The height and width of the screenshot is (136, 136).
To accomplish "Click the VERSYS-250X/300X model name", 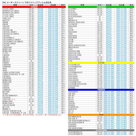I will (x=76, y=22).
